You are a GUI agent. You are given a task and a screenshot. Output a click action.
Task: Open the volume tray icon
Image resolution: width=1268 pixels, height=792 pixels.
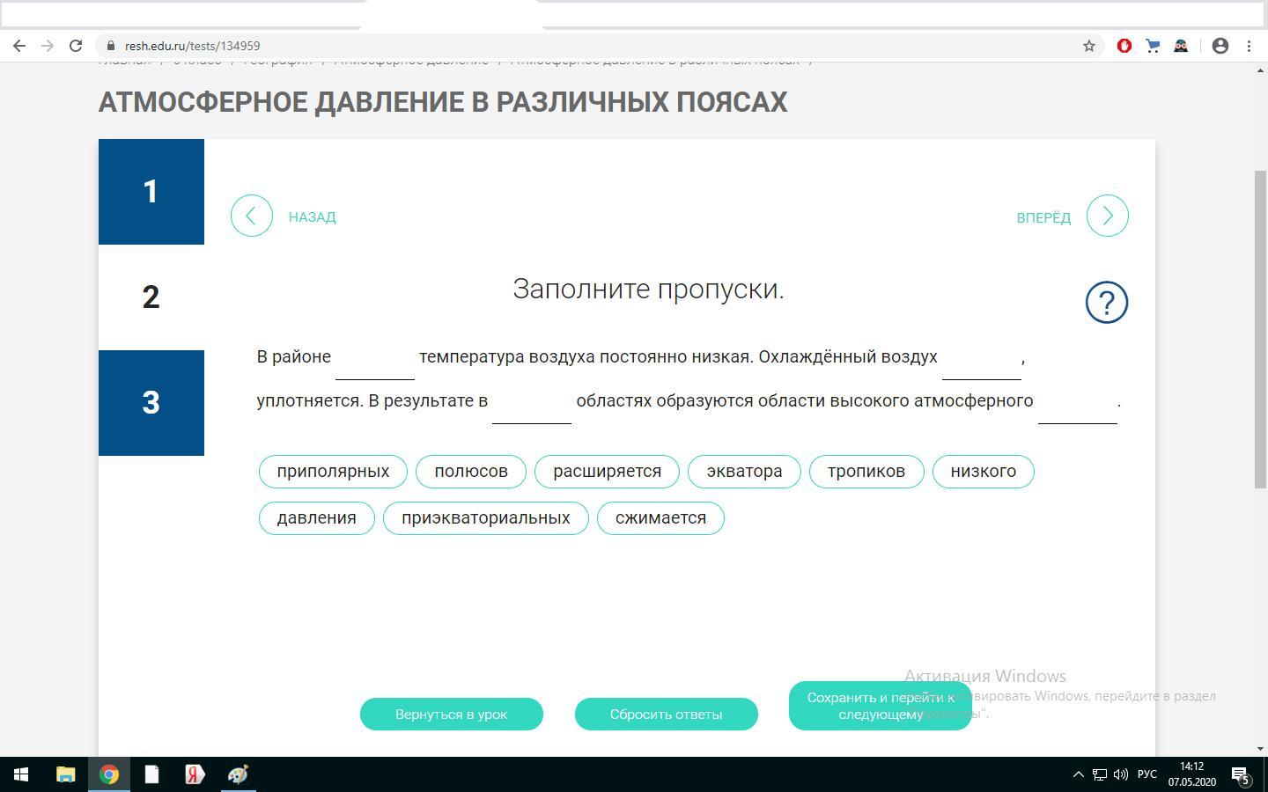tap(1121, 775)
